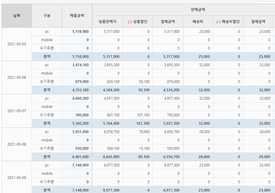Select the 2021-09-06 date cell
This screenshot has width=275, height=193.
17,78
